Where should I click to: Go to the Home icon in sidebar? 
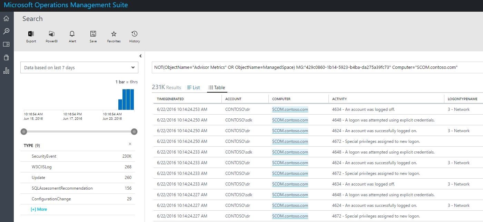pos(6,18)
